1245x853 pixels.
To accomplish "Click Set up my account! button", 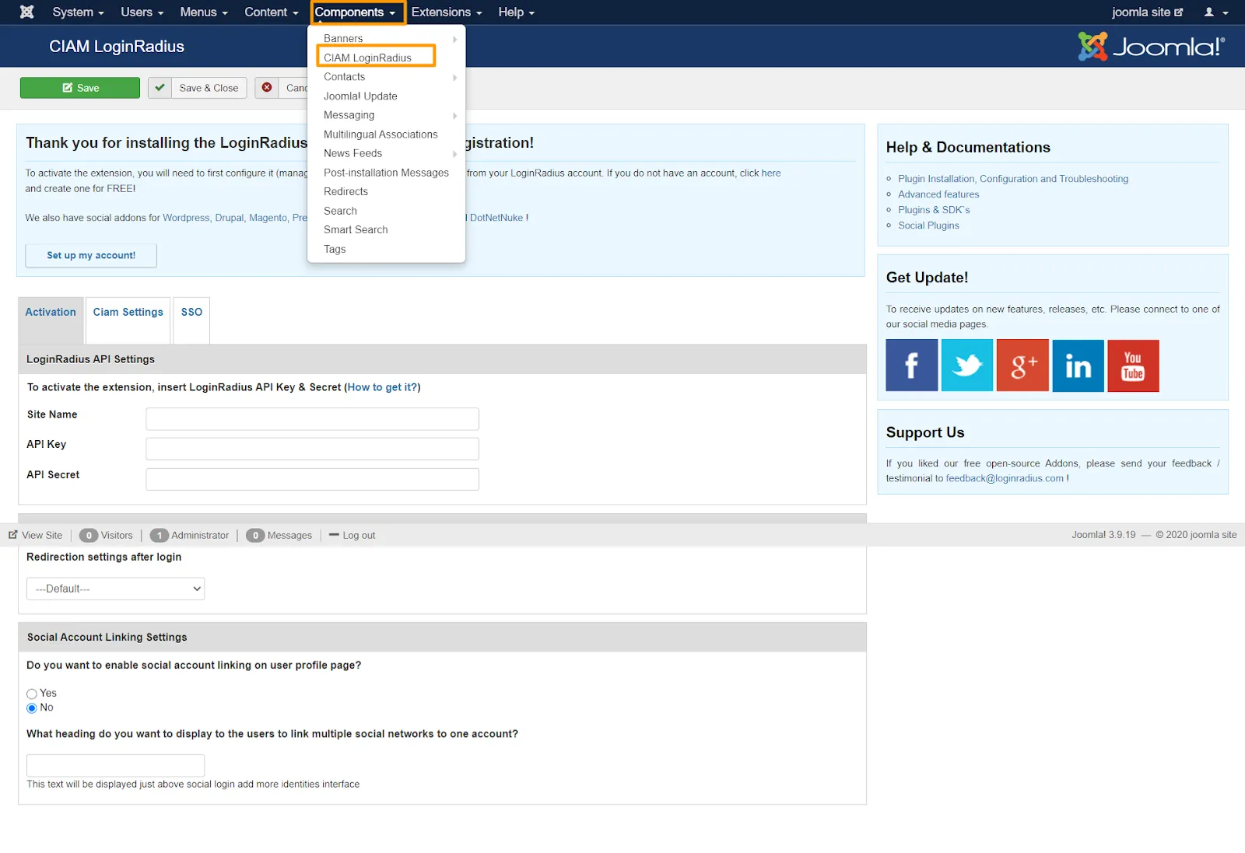I will click(91, 255).
